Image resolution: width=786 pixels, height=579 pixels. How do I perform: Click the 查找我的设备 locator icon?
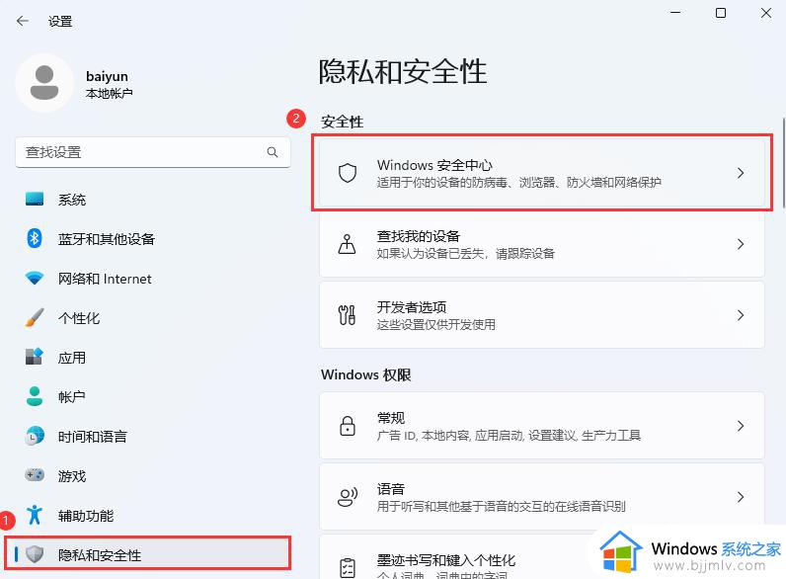coord(347,244)
